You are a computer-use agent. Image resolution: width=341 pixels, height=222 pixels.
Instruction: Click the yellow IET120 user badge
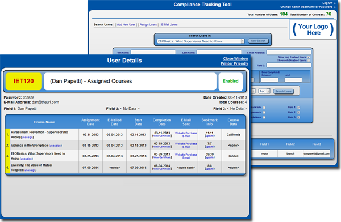point(24,82)
